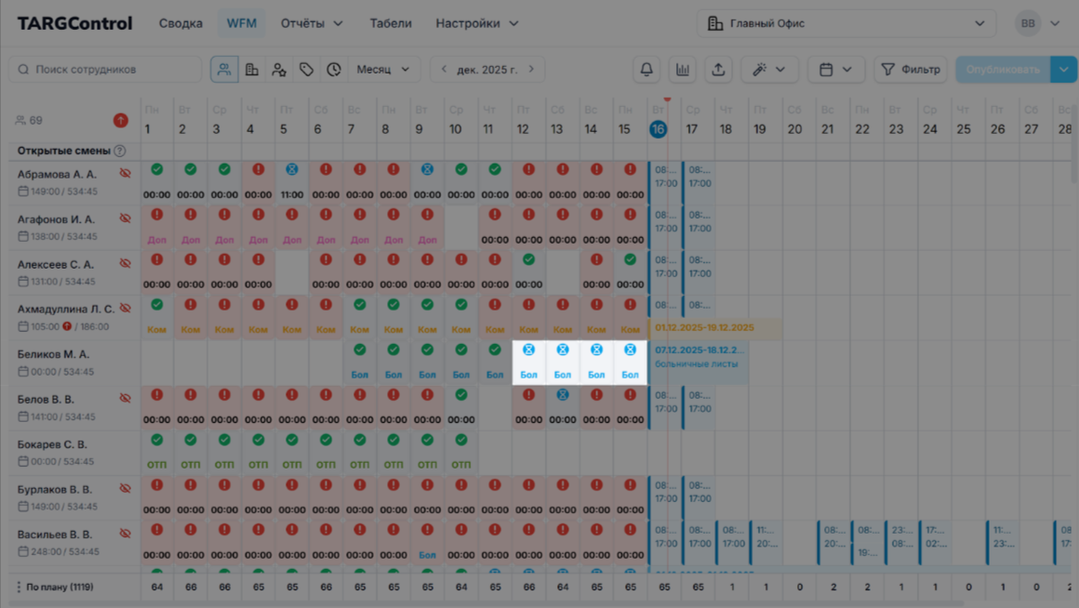Open the bar chart statistics view
Image resolution: width=1079 pixels, height=608 pixels.
[683, 70]
